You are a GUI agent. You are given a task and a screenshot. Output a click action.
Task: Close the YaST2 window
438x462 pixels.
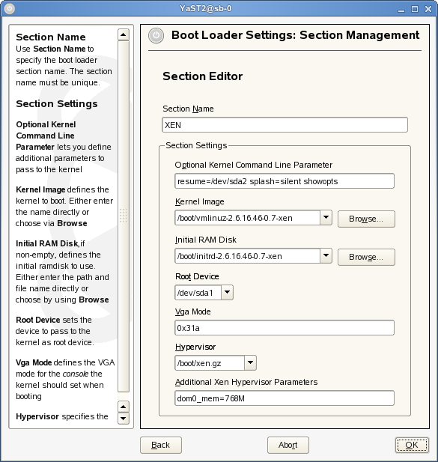pyautogui.click(x=428, y=9)
